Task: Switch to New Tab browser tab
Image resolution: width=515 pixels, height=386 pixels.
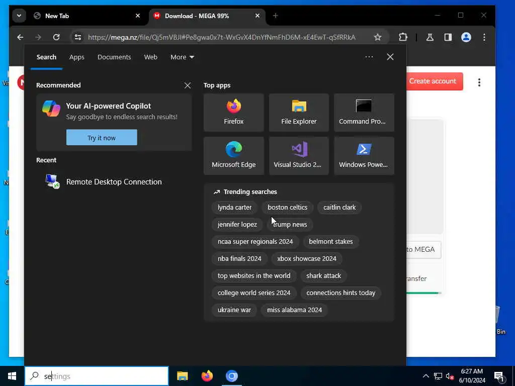Action: [x=88, y=16]
